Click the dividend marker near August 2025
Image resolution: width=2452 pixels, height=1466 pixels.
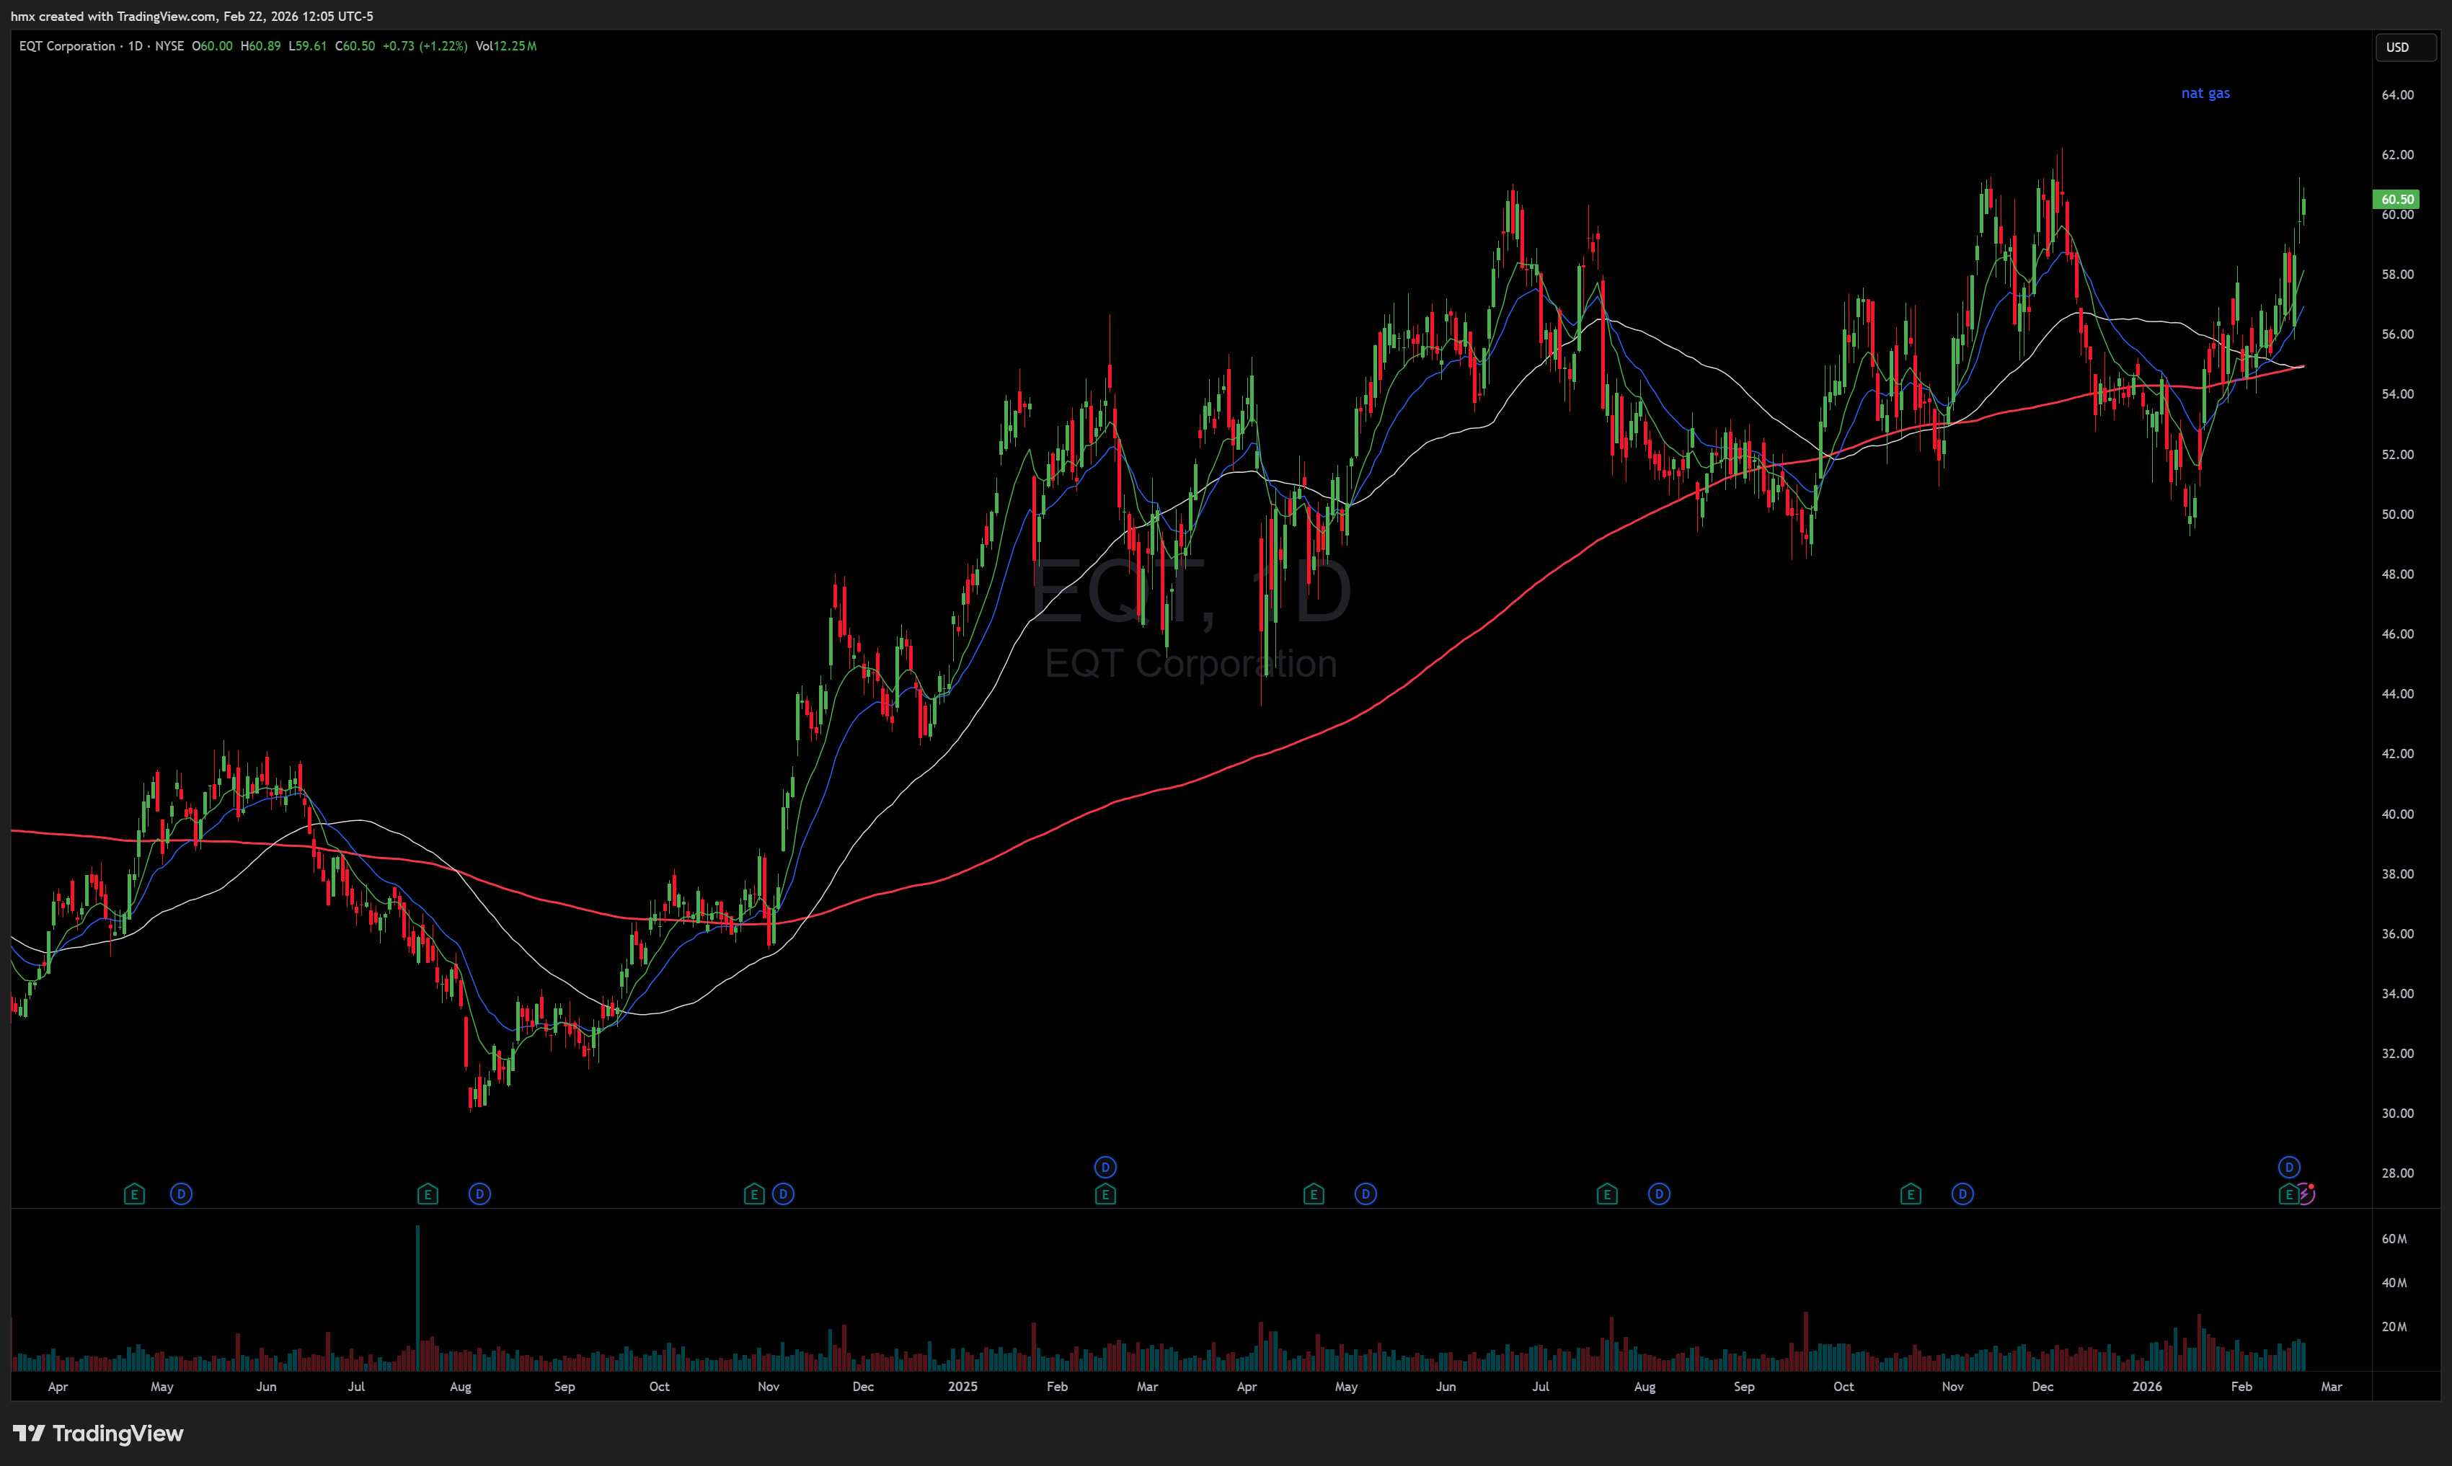coord(1659,1194)
